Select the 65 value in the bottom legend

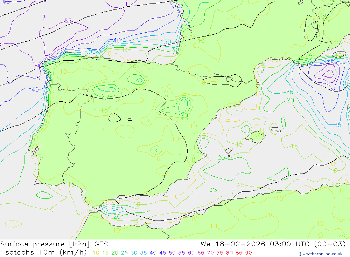tap(201, 253)
